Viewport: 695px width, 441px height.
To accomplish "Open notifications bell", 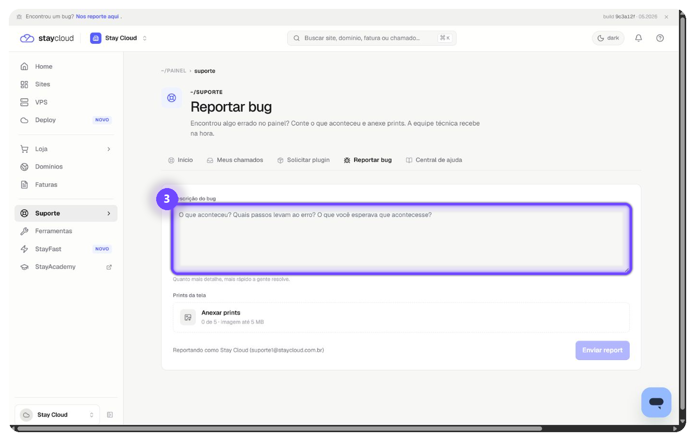I will (639, 38).
